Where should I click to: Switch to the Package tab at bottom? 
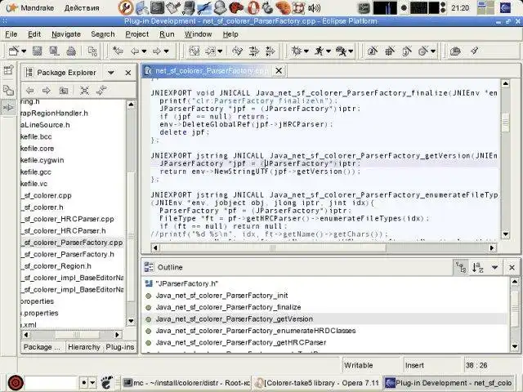tap(42, 347)
